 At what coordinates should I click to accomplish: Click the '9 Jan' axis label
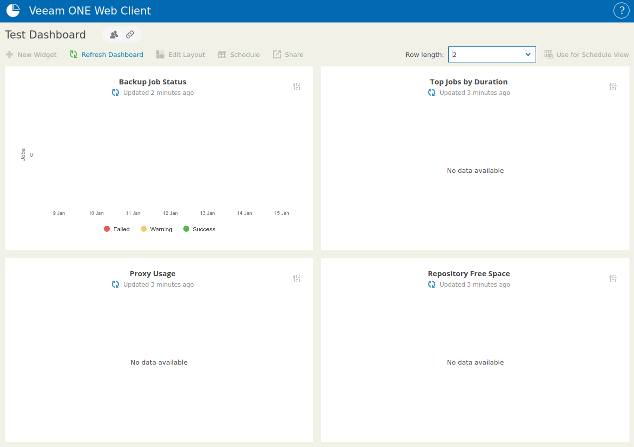click(x=59, y=213)
